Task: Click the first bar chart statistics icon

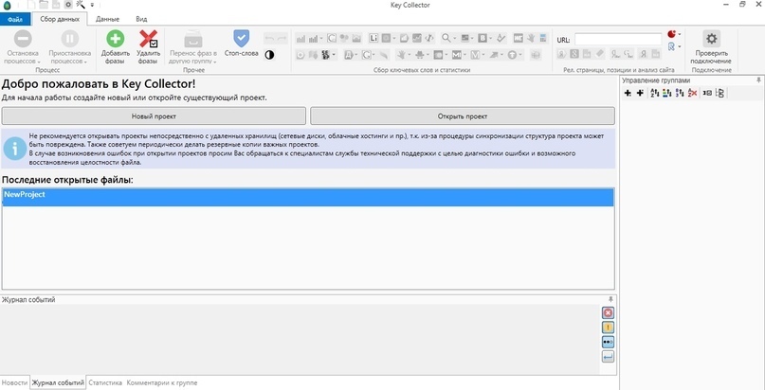Action: pyautogui.click(x=301, y=38)
